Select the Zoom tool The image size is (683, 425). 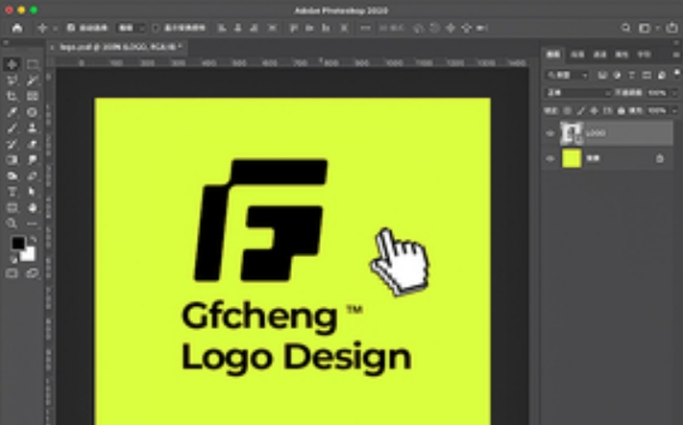pos(12,224)
